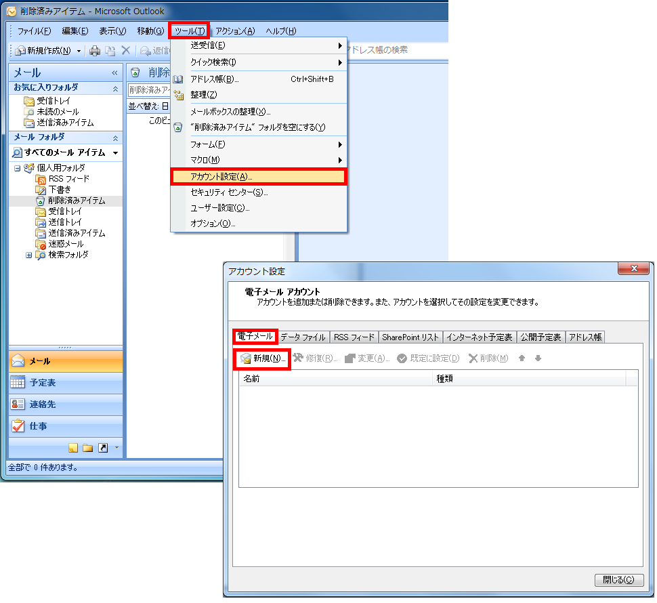Click the 新規(N) button in Account Settings
Image resolution: width=657 pixels, height=603 pixels.
[262, 359]
